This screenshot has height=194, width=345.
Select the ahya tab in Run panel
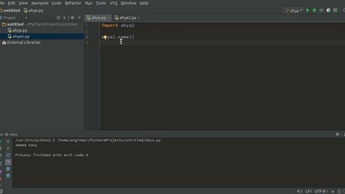click(11, 134)
